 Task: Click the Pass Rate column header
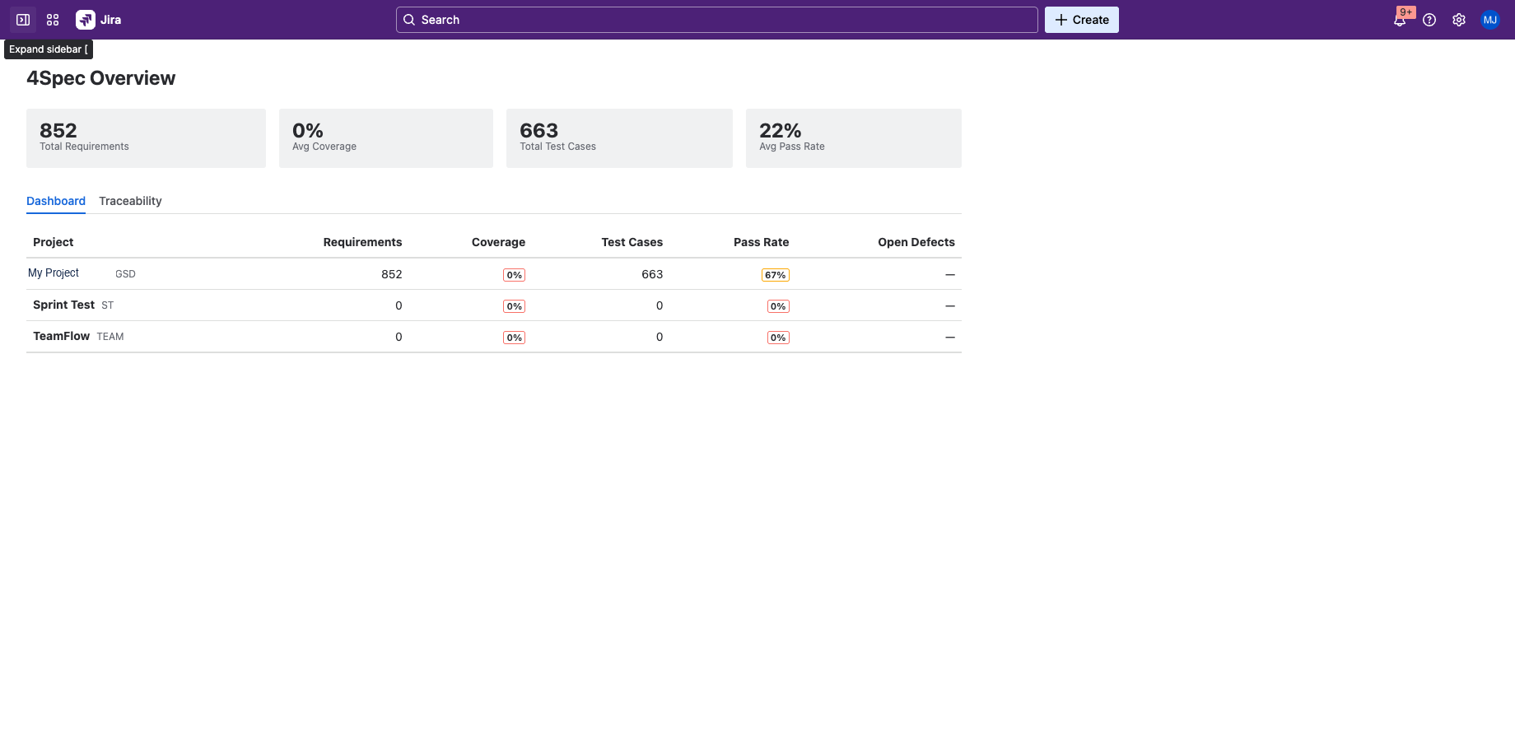pyautogui.click(x=761, y=242)
